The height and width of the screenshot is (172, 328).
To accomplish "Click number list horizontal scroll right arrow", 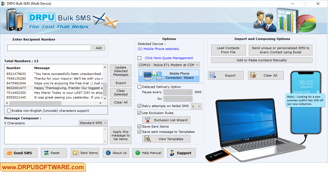I will tap(100, 103).
